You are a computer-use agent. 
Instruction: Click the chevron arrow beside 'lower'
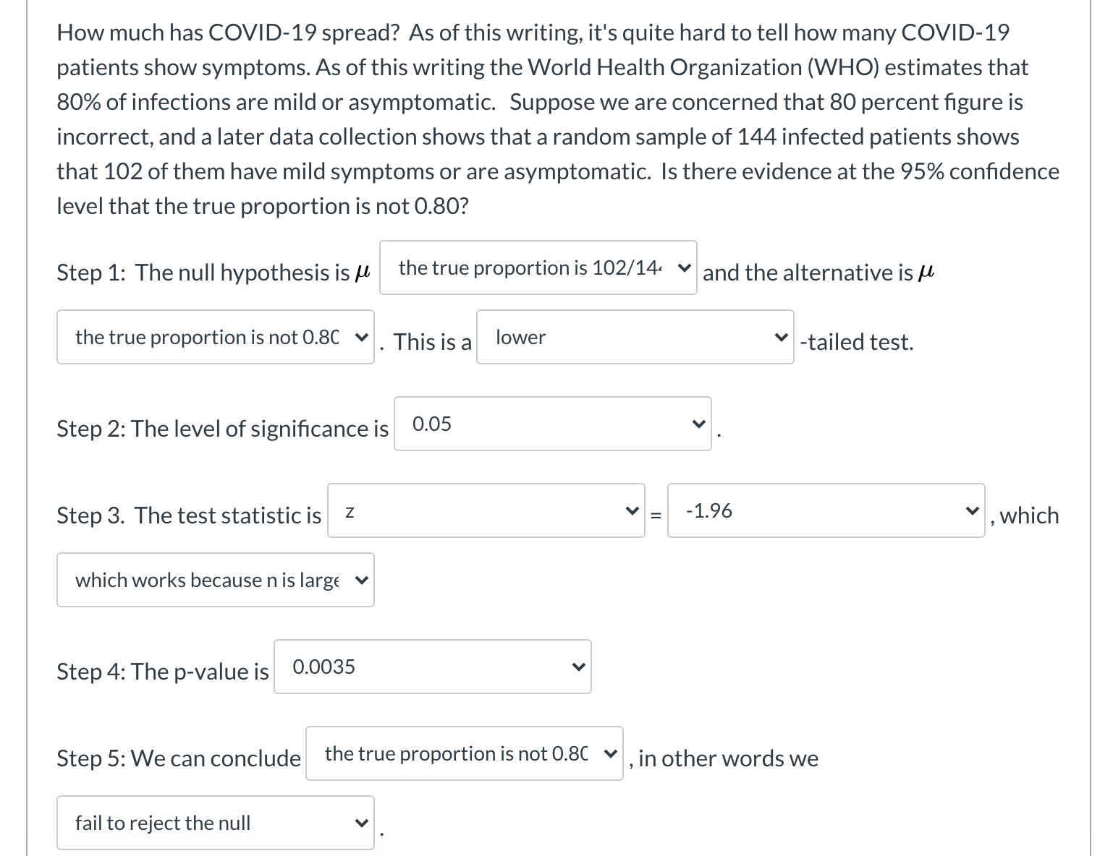click(x=780, y=337)
